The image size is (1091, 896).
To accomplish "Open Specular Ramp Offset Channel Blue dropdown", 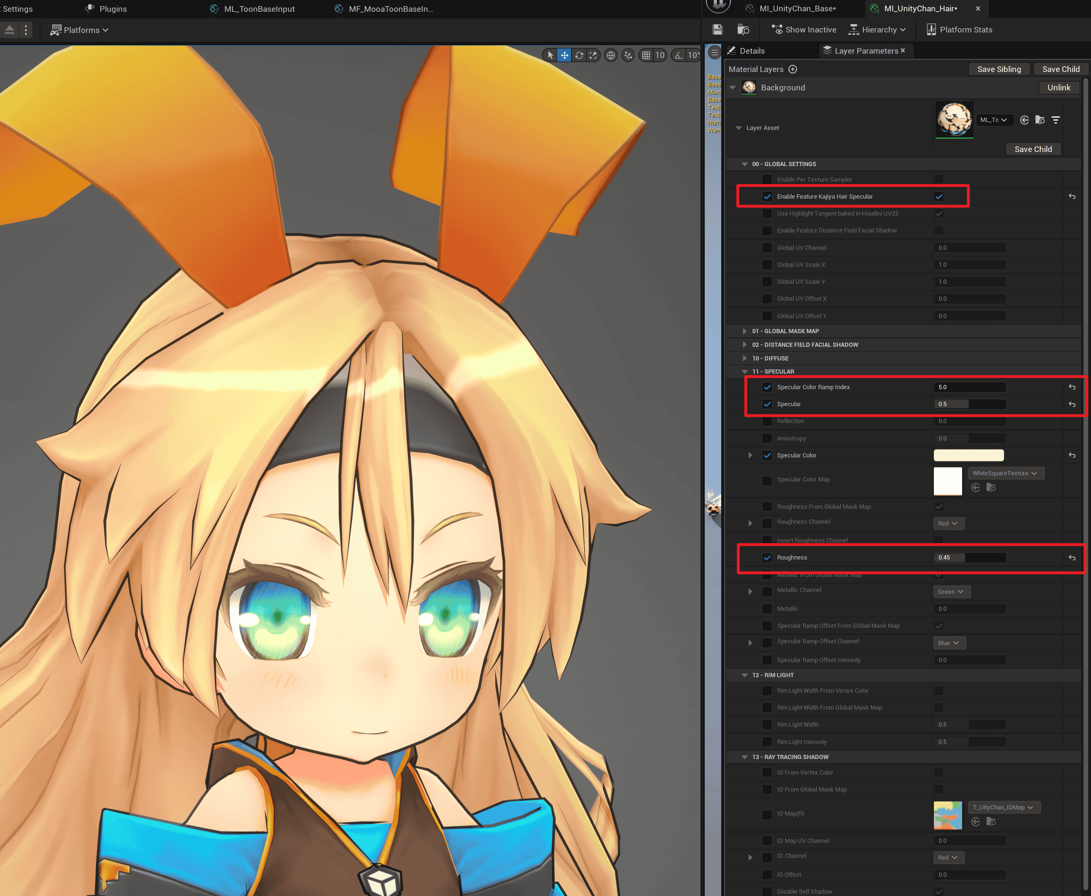I will (949, 642).
